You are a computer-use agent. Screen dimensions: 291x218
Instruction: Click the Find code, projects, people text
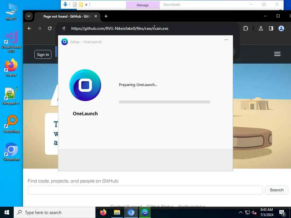(x=73, y=181)
